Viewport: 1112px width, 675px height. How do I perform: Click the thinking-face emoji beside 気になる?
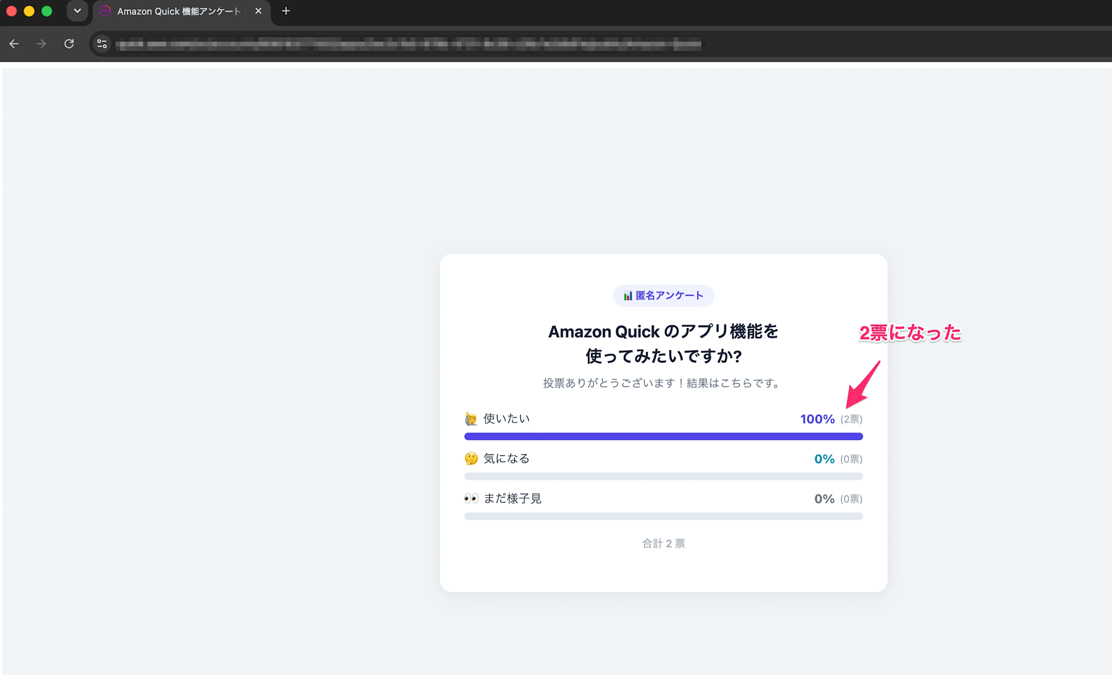471,459
